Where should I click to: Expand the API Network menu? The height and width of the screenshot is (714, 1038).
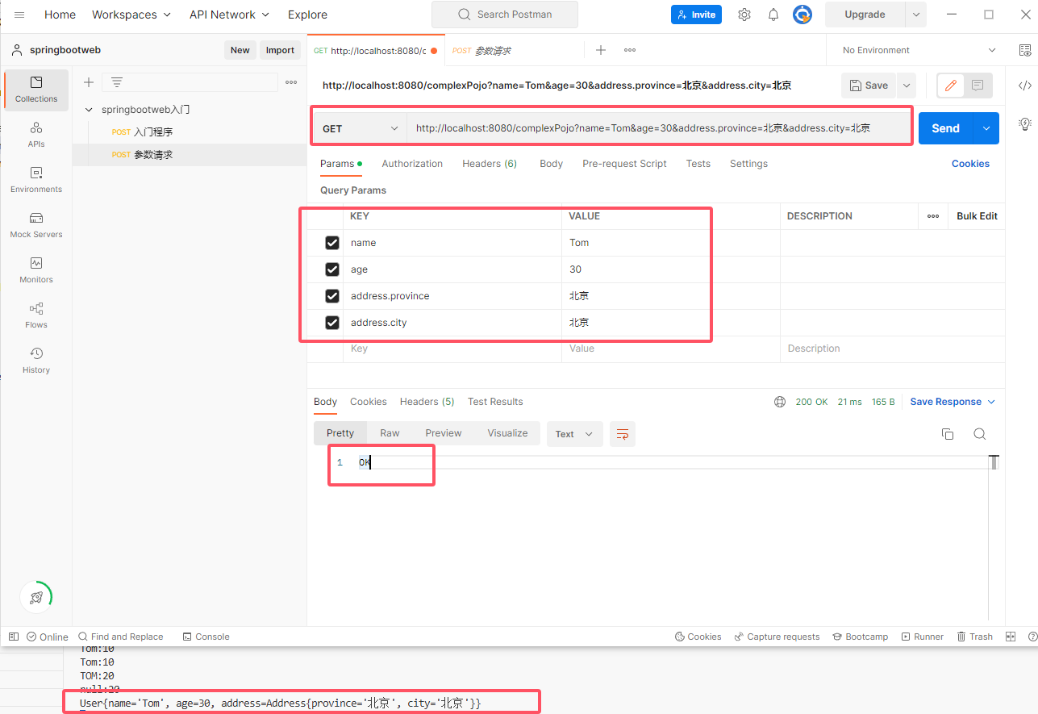pos(229,15)
